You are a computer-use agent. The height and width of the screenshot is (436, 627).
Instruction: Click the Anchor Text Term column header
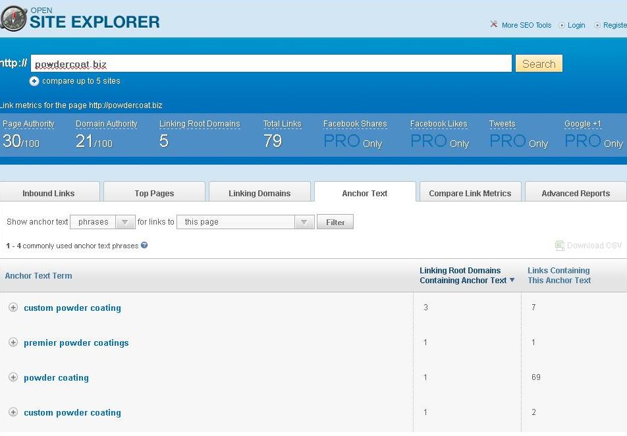click(38, 275)
